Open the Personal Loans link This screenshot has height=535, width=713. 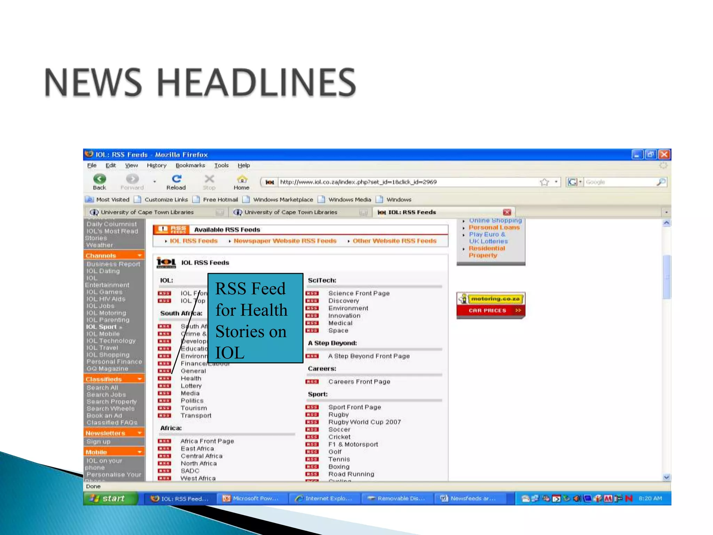click(494, 227)
